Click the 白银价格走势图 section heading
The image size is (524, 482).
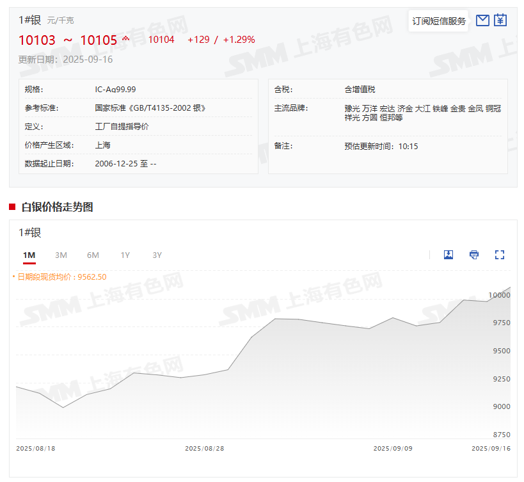click(x=57, y=207)
